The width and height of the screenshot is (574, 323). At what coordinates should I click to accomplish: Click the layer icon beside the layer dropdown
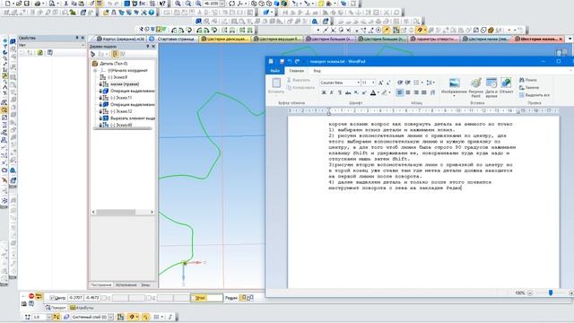click(x=66, y=317)
